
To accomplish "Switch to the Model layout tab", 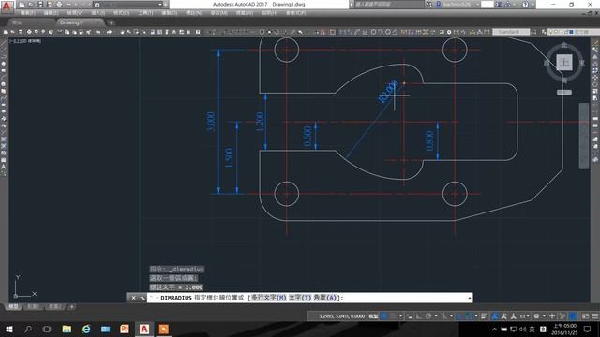I will (13, 307).
